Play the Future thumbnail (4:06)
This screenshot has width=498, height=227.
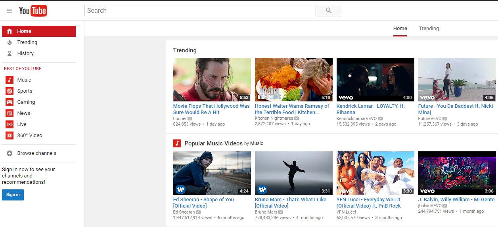pos(457,80)
